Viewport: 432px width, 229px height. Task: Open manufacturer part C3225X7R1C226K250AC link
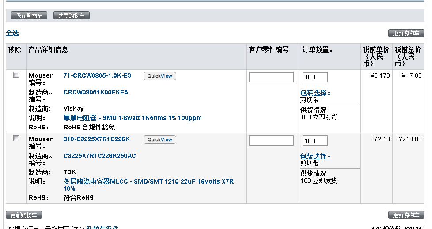click(x=100, y=156)
